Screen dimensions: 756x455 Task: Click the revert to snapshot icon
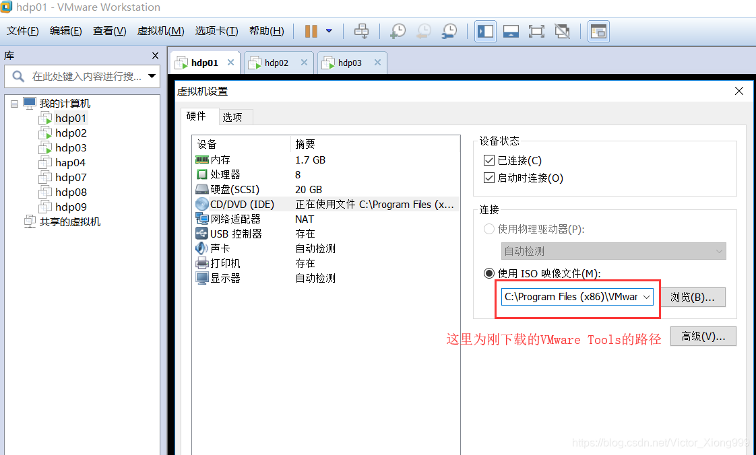(423, 31)
